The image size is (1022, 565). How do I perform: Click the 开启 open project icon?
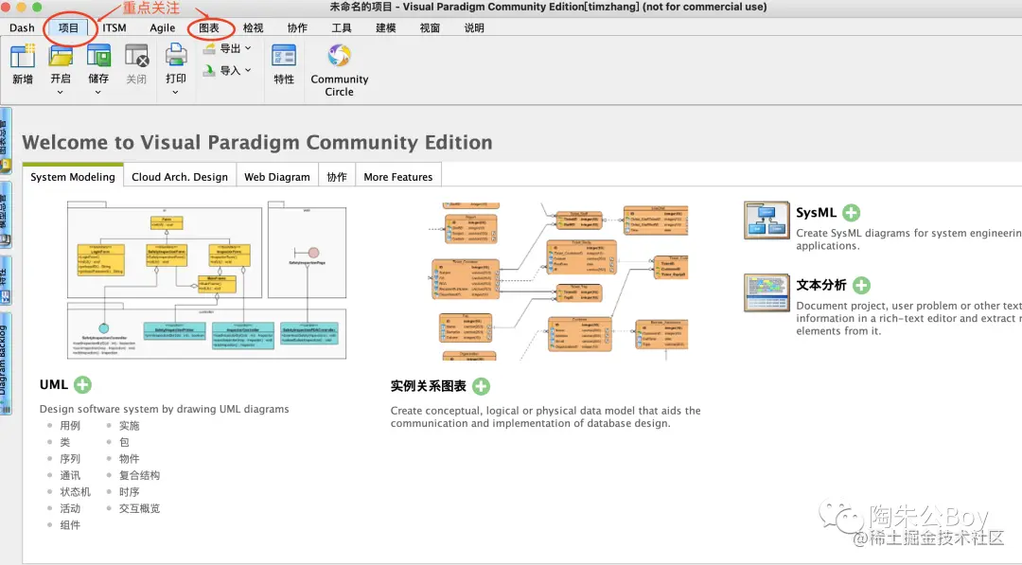(61, 56)
